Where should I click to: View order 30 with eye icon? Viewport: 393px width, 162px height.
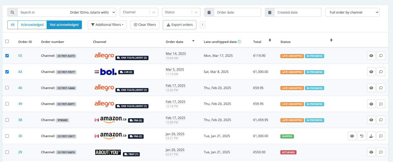[352, 136]
